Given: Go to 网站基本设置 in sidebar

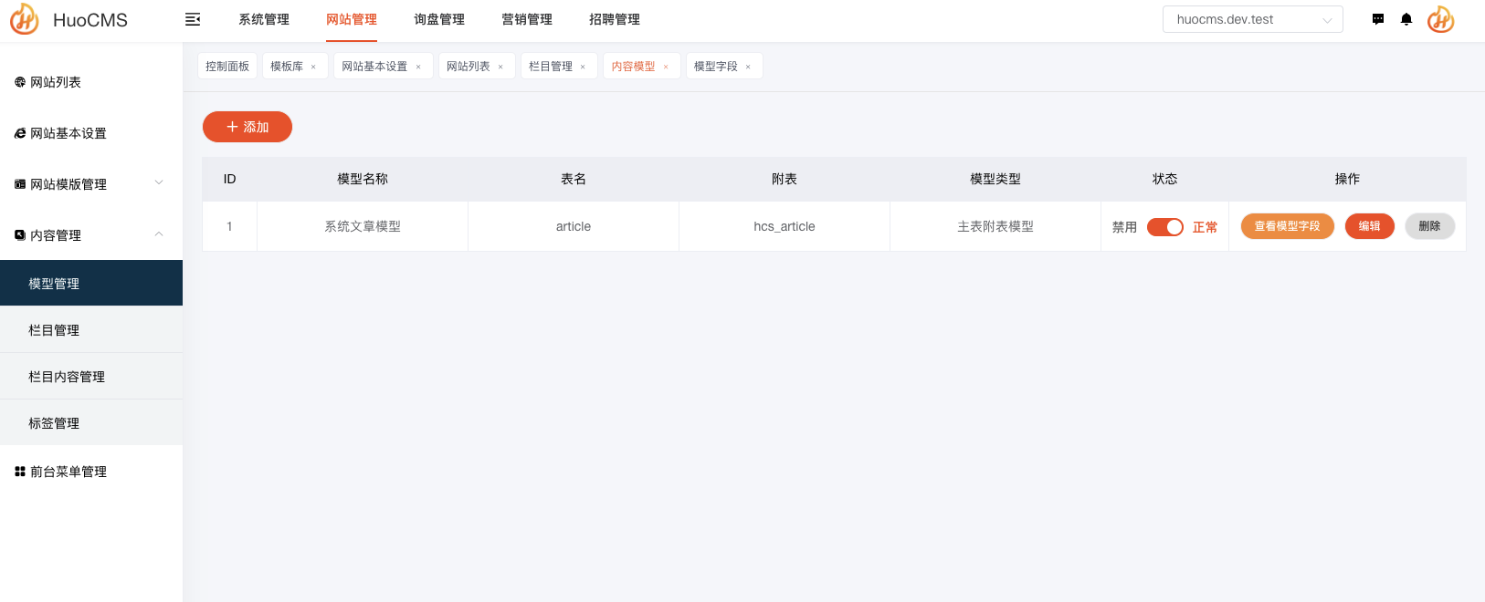Looking at the screenshot, I should pos(91,133).
